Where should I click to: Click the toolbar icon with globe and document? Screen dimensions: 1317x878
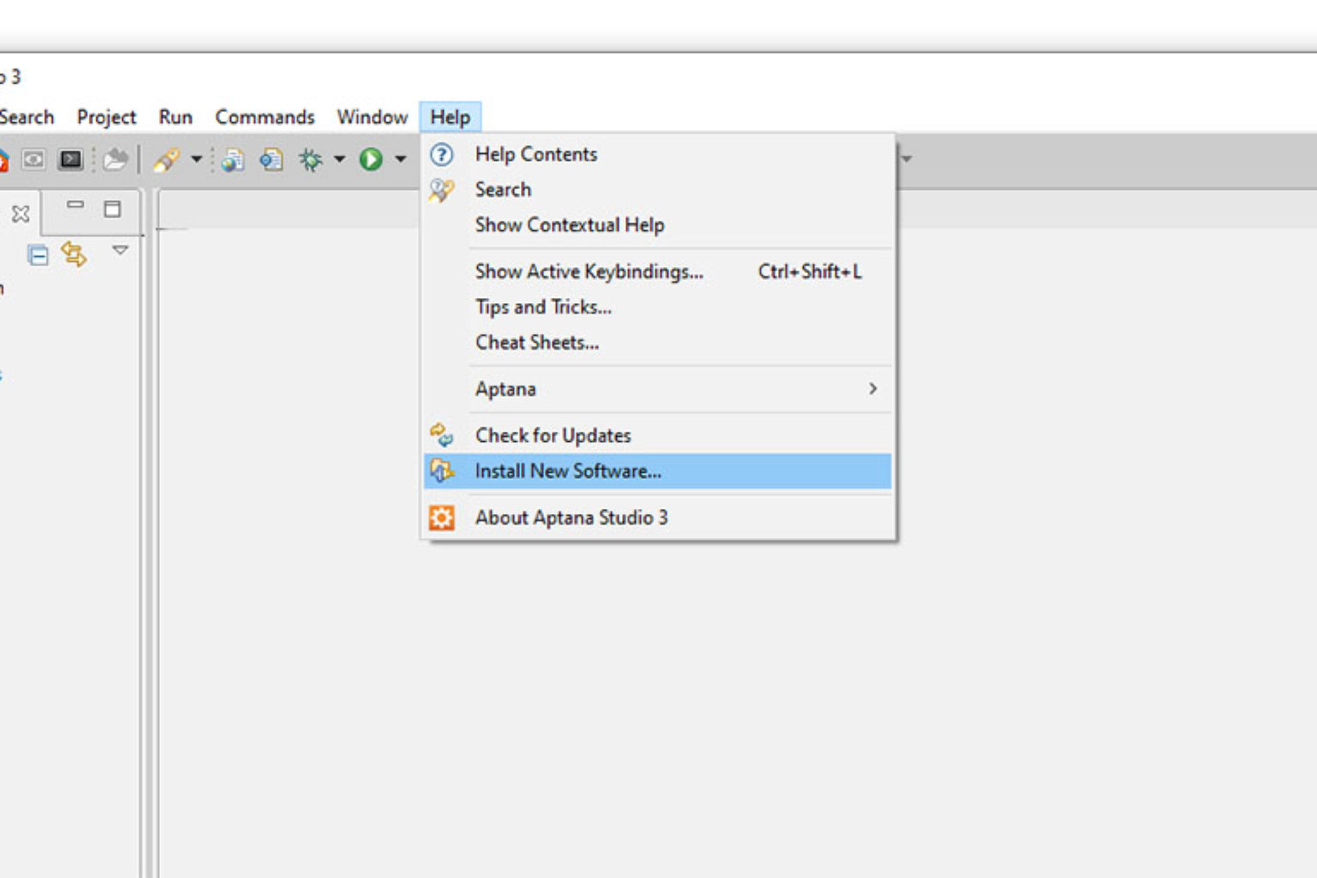[x=233, y=160]
